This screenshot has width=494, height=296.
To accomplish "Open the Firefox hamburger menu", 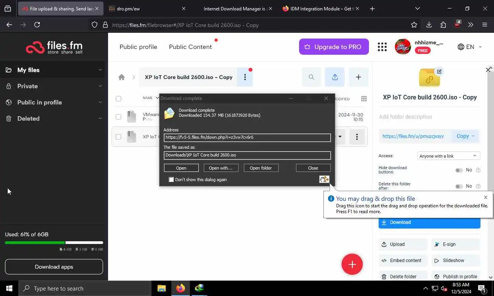I will pyautogui.click(x=485, y=25).
